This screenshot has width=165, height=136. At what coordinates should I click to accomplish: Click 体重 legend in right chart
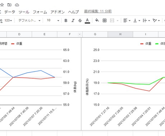tap(146, 44)
